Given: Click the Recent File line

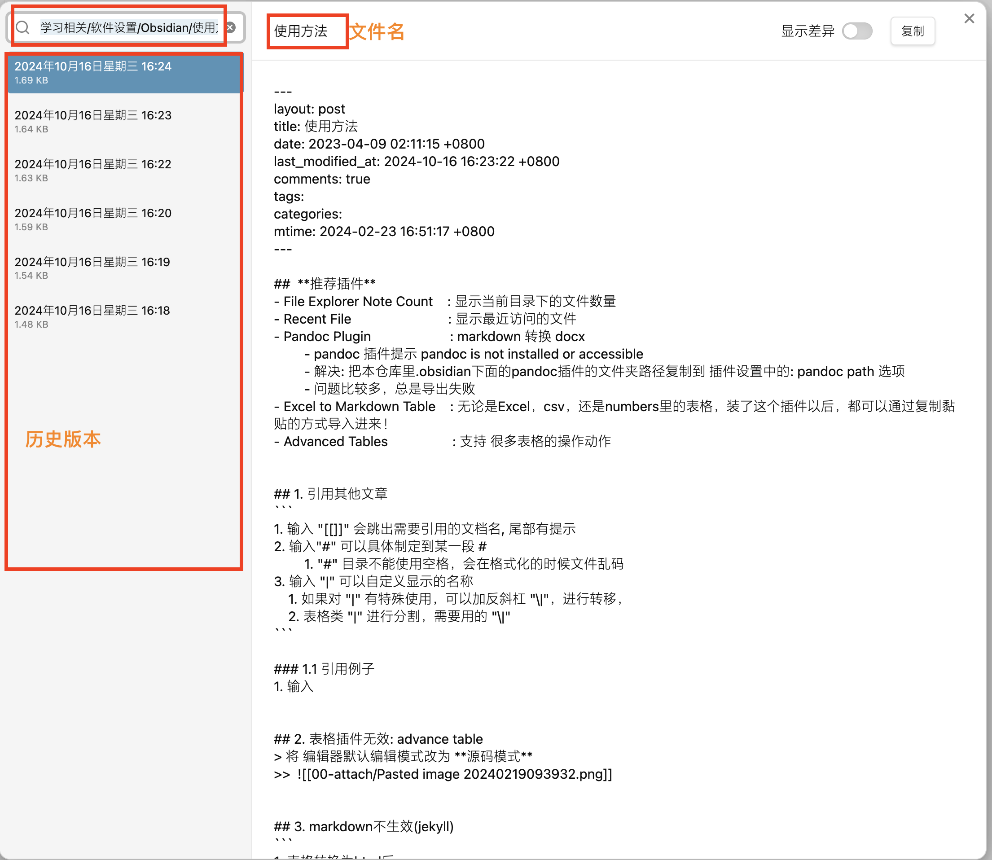Looking at the screenshot, I should [425, 319].
